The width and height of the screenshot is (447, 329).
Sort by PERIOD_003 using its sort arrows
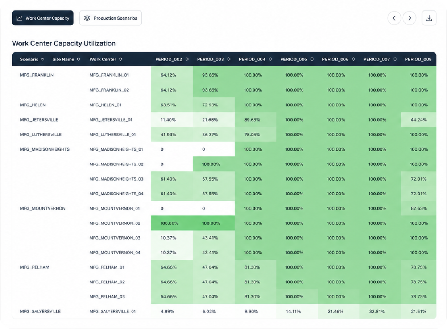tap(229, 59)
